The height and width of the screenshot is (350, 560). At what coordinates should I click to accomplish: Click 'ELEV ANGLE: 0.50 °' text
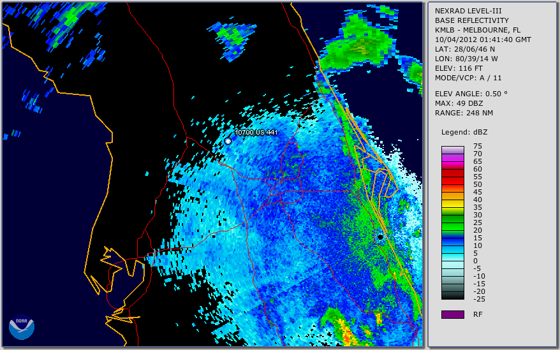[471, 94]
